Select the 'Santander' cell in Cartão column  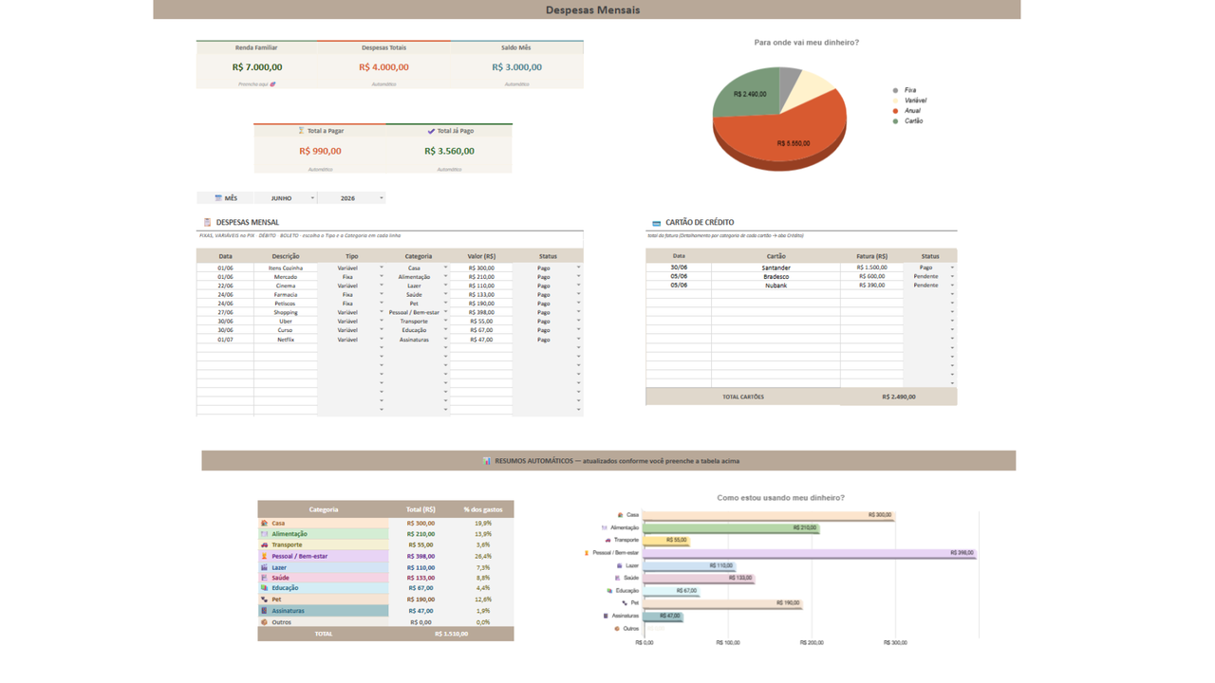point(776,268)
